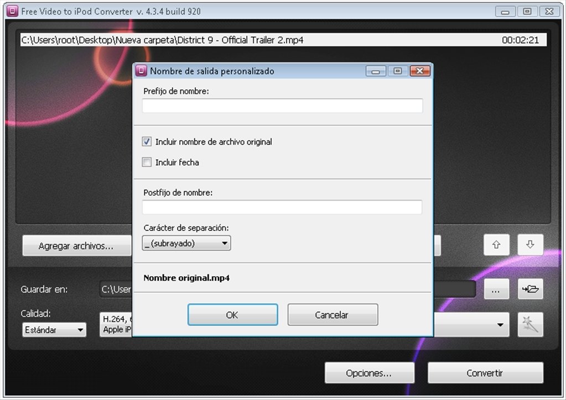Click the 'Guardar en' path field
This screenshot has height=400, width=566.
pyautogui.click(x=287, y=289)
